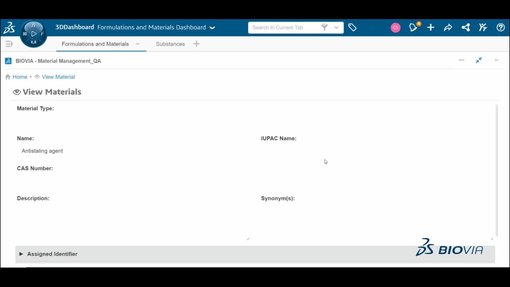Open the Formulations and Materials Dashboard dropdown
510x287 pixels.
tap(212, 28)
